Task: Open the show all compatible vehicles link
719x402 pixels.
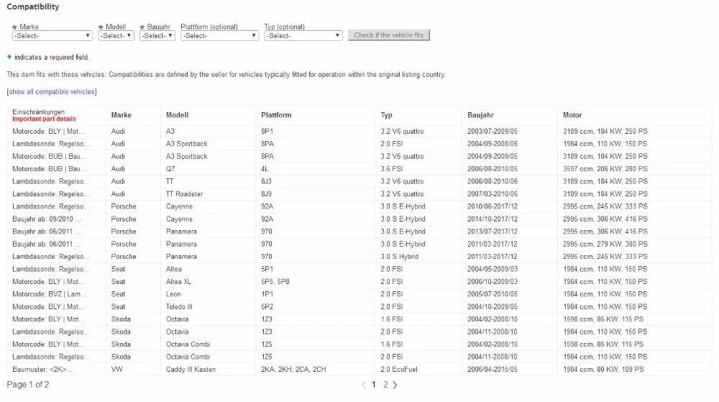Action: 52,91
